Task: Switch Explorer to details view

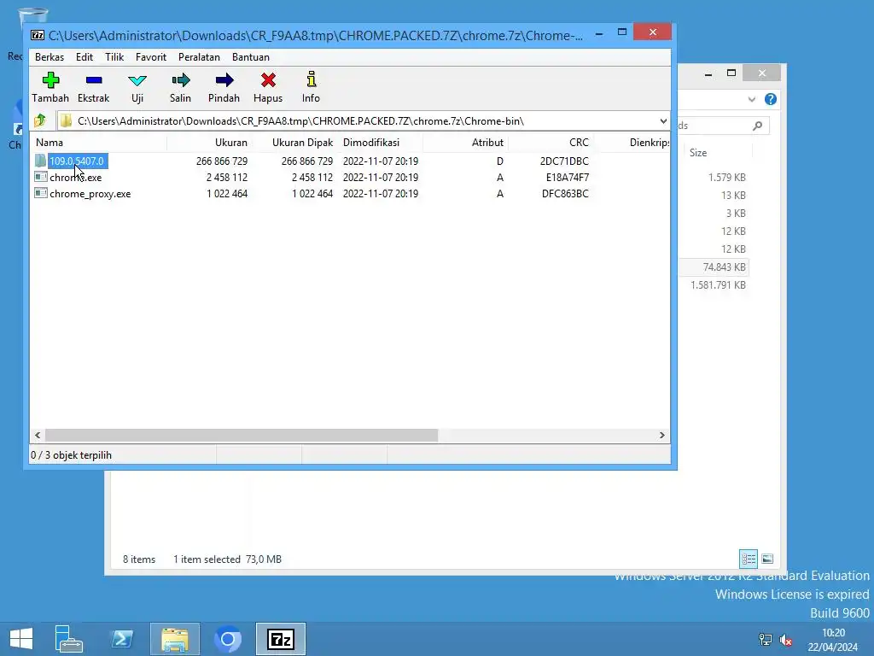Action: tap(749, 559)
